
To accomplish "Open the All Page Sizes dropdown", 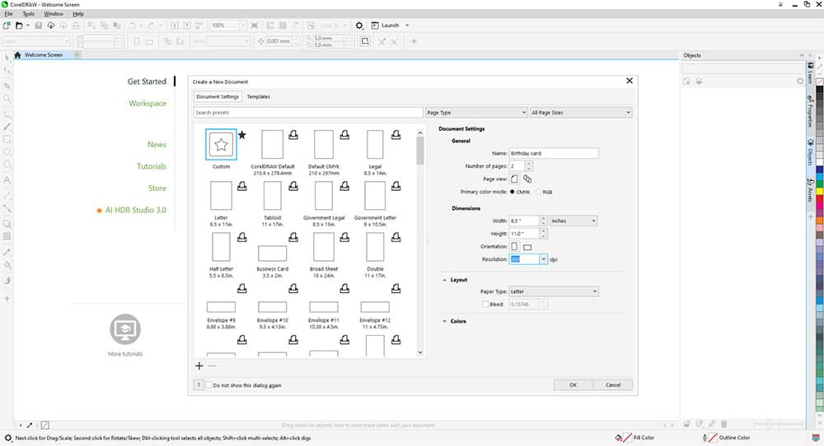I will (581, 112).
